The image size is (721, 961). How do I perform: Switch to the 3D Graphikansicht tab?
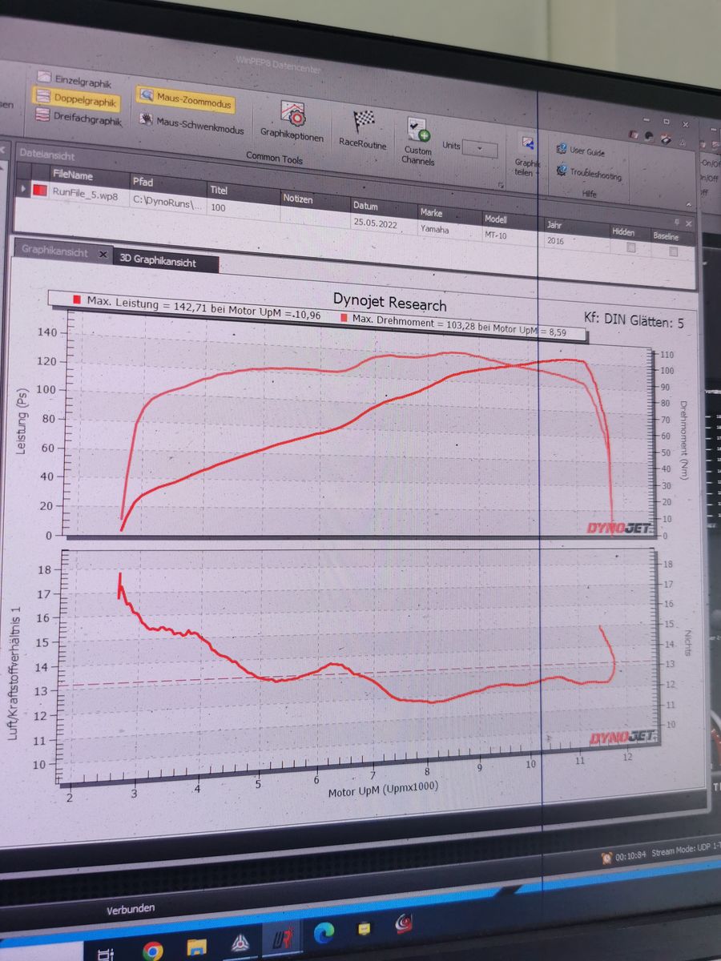[x=158, y=261]
